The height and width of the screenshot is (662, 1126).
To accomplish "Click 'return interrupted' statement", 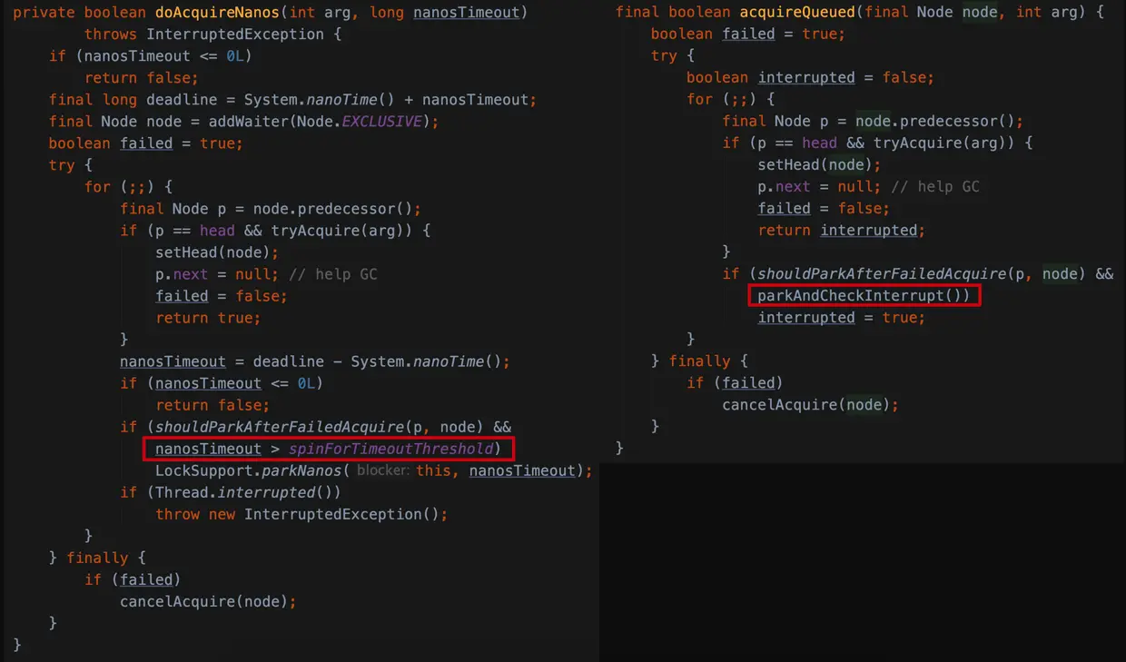I will [x=842, y=231].
